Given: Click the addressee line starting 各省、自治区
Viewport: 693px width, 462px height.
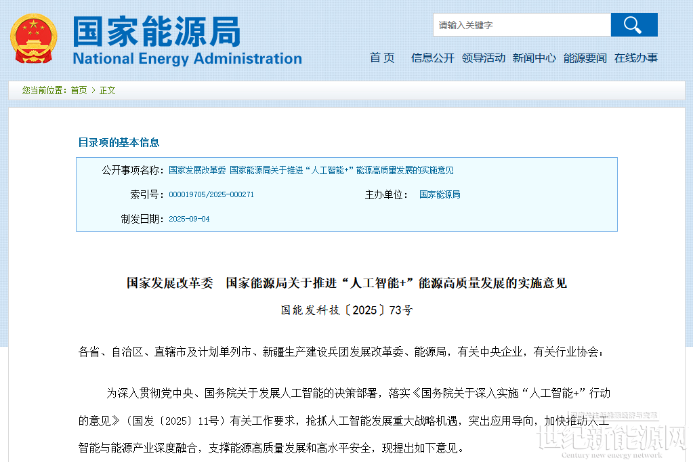Looking at the screenshot, I should pos(341,352).
